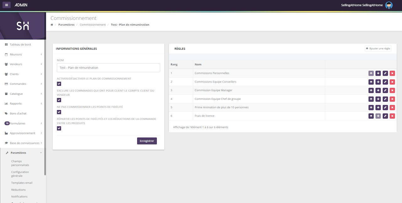Edit the Prime Animation rule
402x203 pixels.
point(385,107)
